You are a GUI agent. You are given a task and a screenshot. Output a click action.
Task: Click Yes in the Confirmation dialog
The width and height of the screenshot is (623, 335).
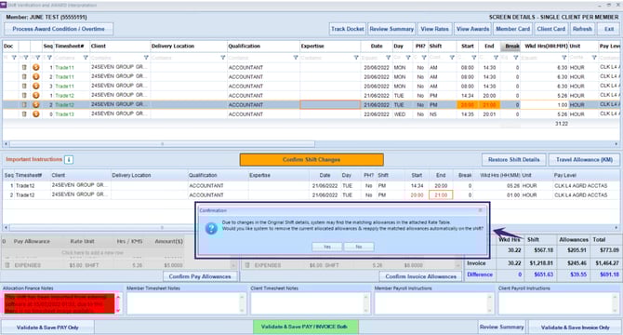tap(327, 247)
